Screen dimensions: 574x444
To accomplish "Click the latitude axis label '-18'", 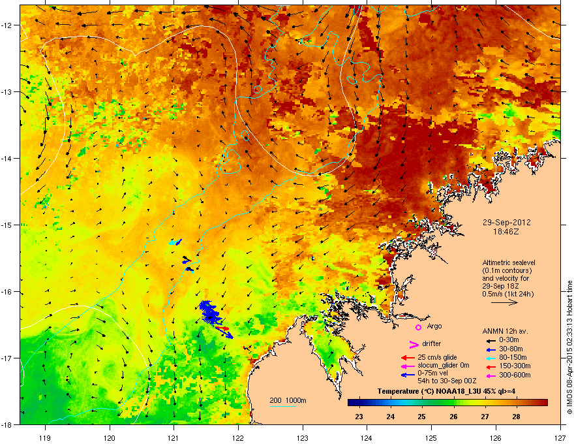I will click(7, 425).
